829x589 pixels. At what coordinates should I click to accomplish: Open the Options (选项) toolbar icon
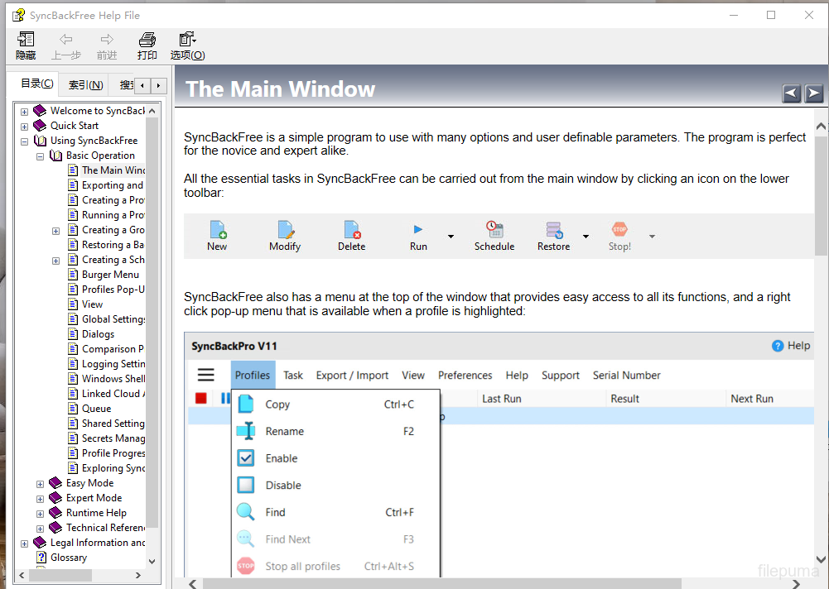coord(187,39)
